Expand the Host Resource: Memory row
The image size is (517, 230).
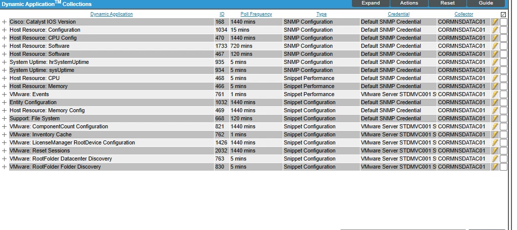coord(4,87)
